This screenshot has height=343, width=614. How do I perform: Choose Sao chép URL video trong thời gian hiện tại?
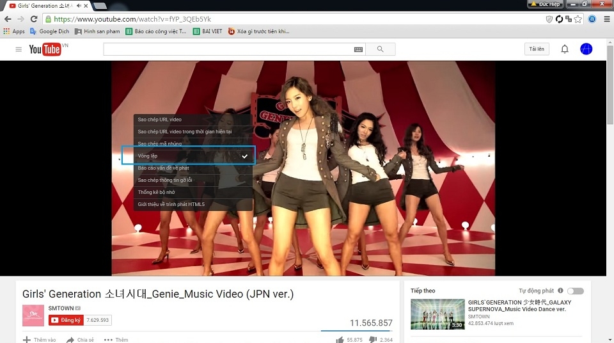[193, 132]
